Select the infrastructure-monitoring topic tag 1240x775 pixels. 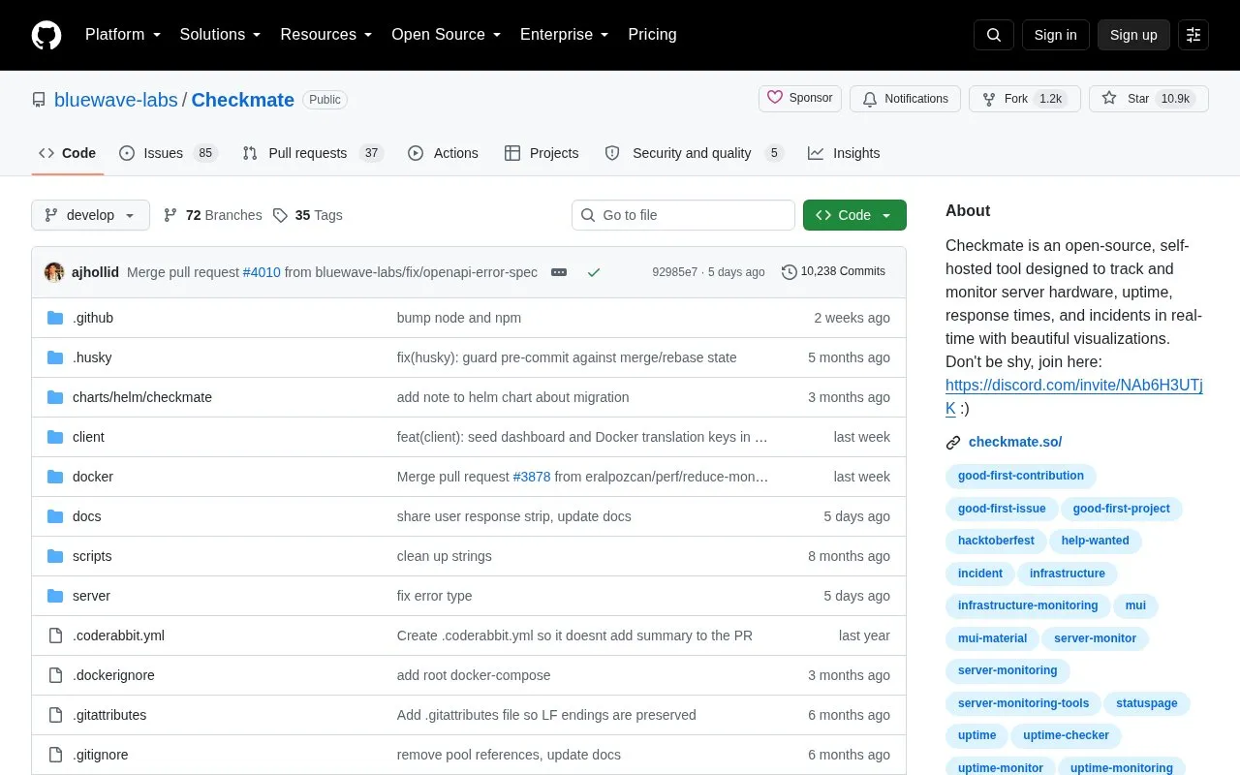1028,605
